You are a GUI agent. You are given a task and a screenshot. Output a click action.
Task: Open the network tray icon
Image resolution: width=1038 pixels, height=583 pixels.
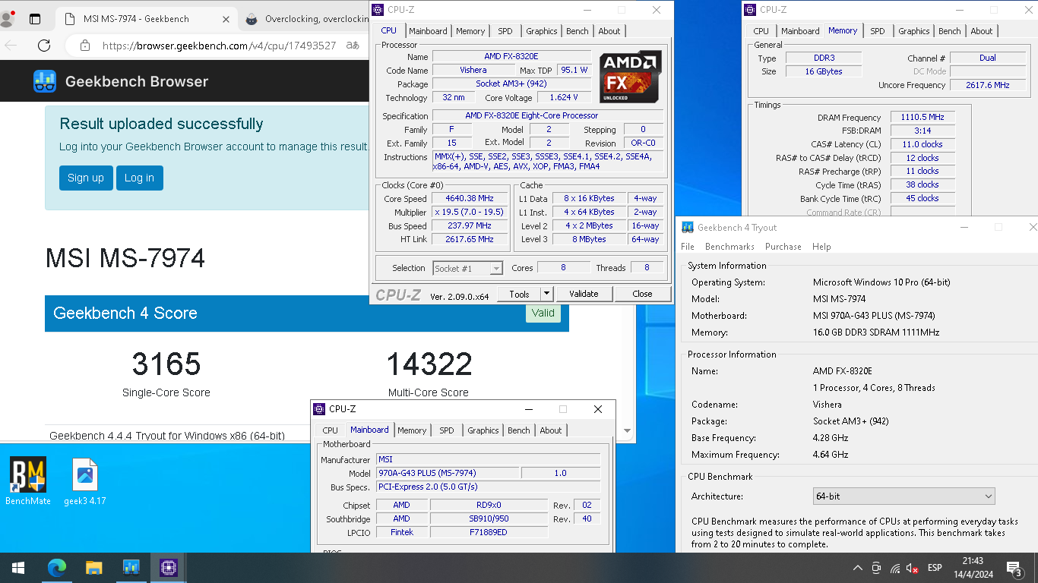[x=894, y=568]
